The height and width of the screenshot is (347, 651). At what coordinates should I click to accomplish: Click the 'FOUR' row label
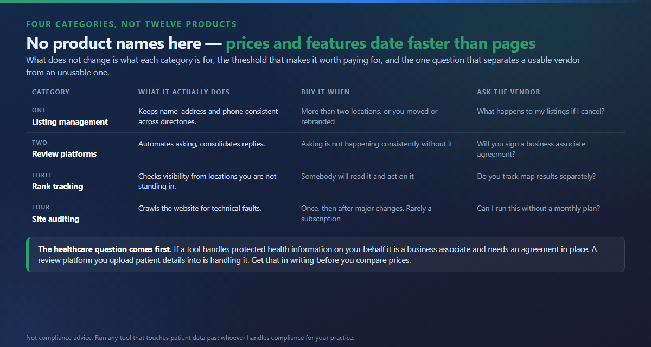(x=41, y=207)
